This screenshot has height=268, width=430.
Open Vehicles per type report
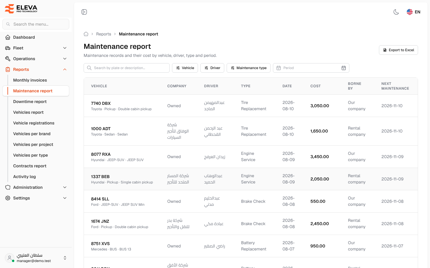click(30, 155)
